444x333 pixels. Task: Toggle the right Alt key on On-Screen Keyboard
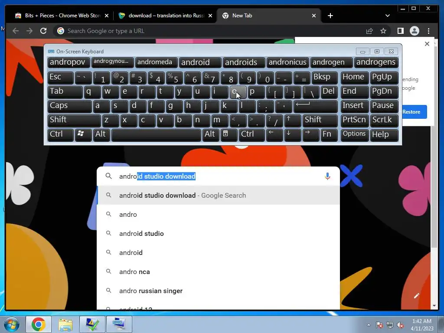[x=211, y=134]
